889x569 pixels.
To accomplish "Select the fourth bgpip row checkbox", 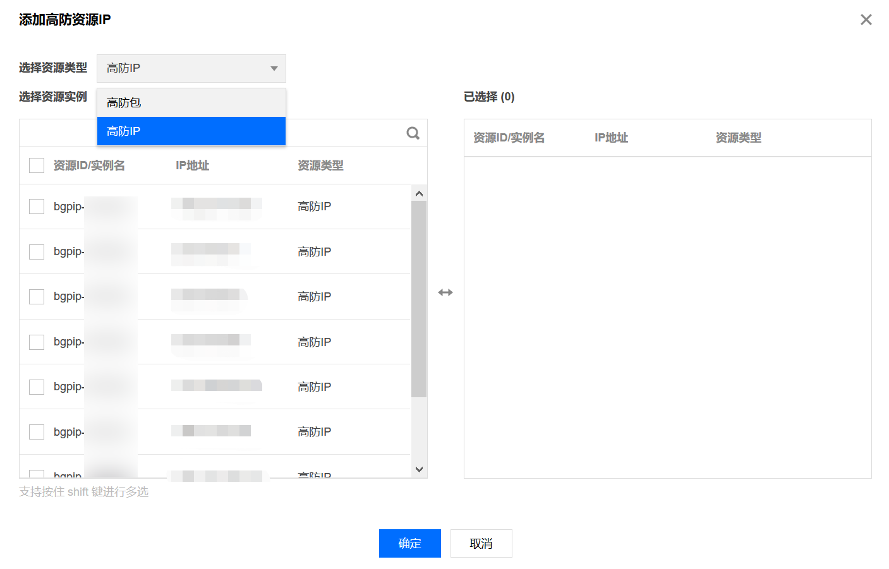I will [37, 342].
